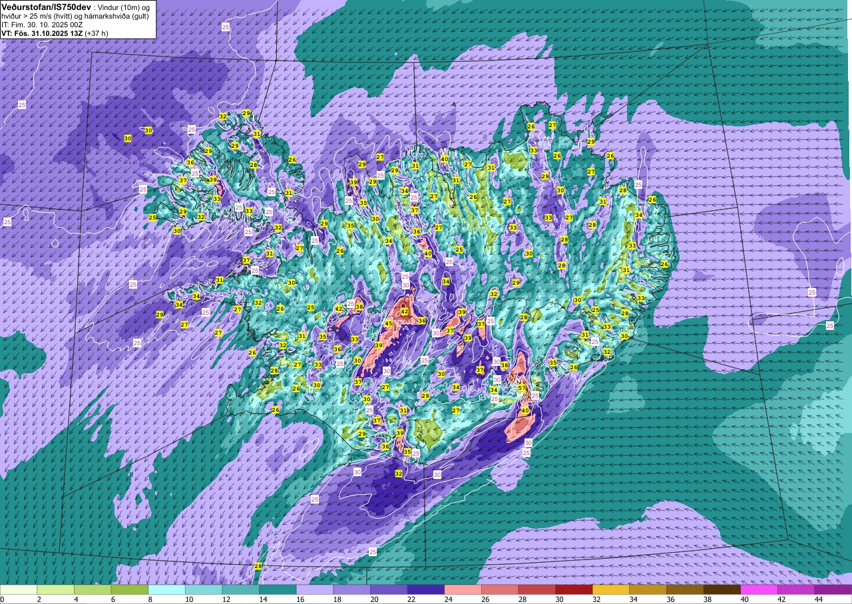Click the 12–14 m/s medium teal legend swatch
This screenshot has height=604, width=852.
point(241,589)
